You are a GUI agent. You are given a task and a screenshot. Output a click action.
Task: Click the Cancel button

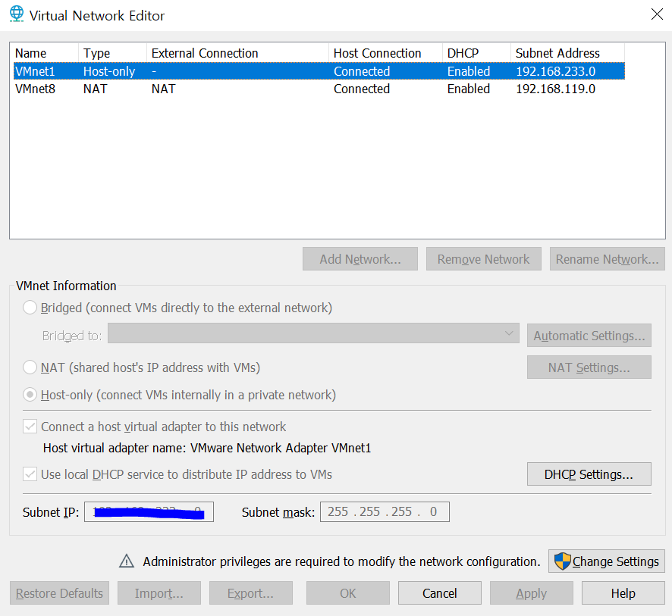[x=440, y=593]
